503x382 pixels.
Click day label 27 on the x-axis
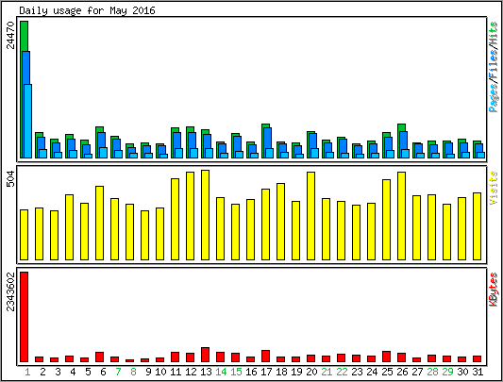pos(417,372)
